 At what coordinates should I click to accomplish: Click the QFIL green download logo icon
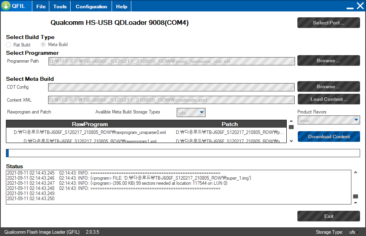[6, 6]
